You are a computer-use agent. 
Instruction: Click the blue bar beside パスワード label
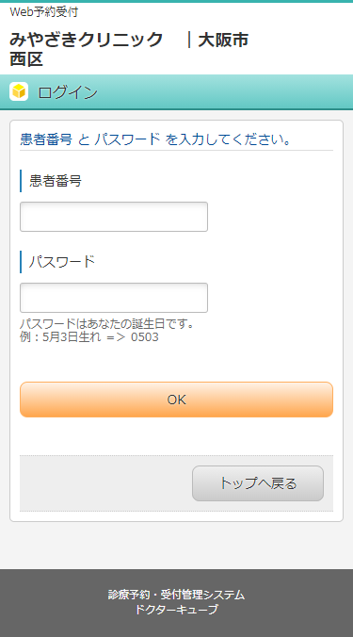click(x=21, y=262)
